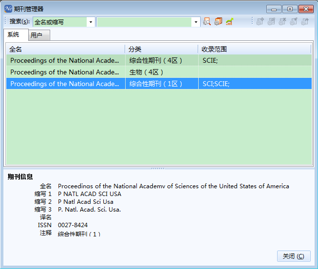Viewport: 318px width, 269px height.
Task: Click the green chart statistics icon
Action: point(229,22)
